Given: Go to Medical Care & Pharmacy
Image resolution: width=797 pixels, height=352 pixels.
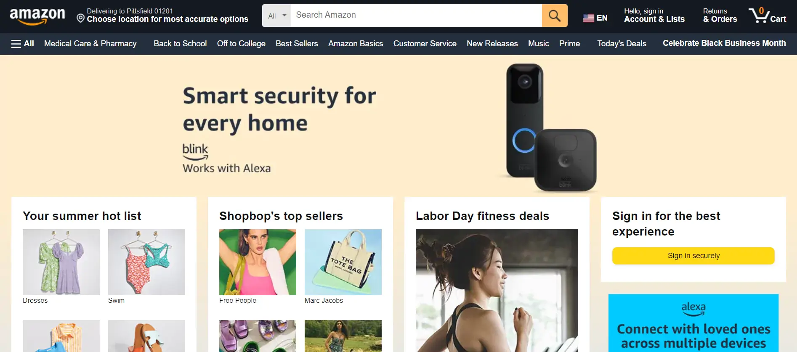Looking at the screenshot, I should click(x=90, y=43).
